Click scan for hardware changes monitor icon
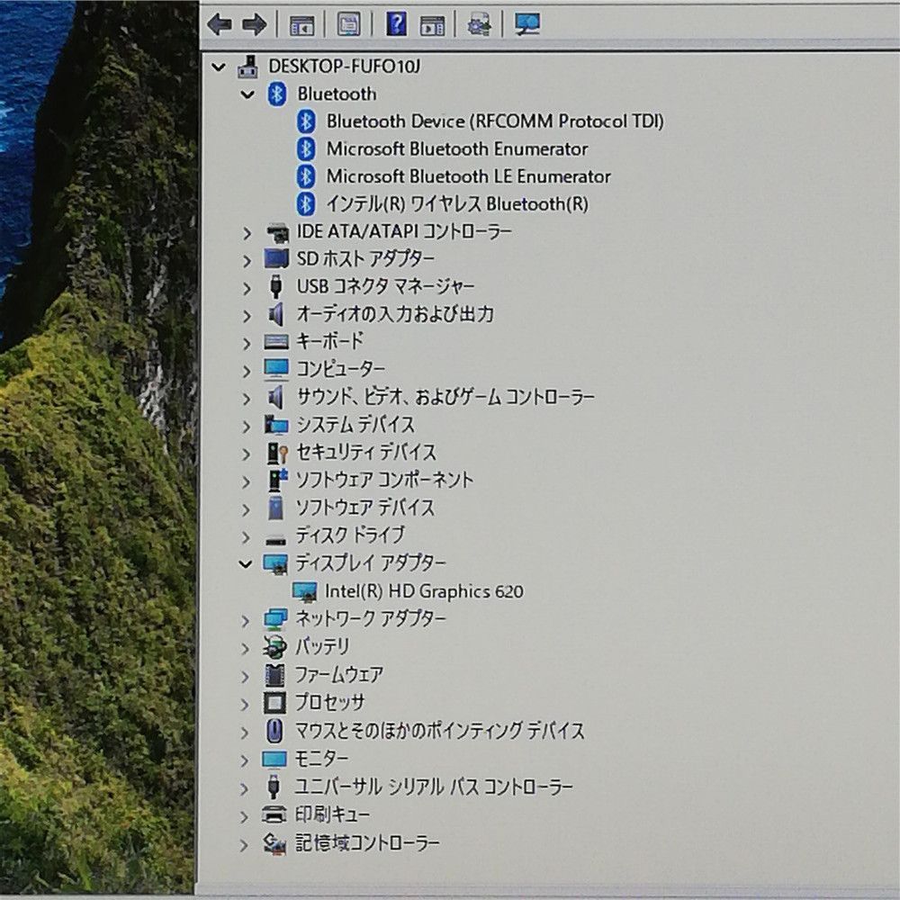 point(526,25)
